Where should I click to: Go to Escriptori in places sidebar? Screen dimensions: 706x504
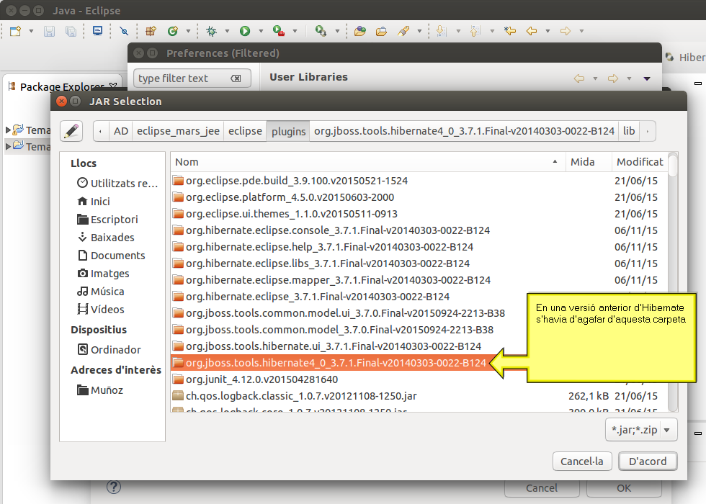[x=107, y=219]
